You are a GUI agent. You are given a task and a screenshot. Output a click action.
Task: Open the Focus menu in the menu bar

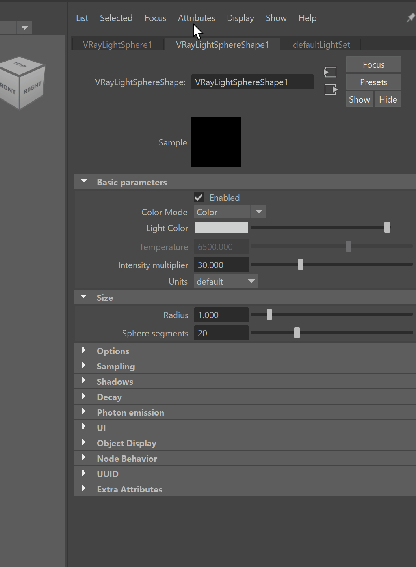click(x=155, y=18)
